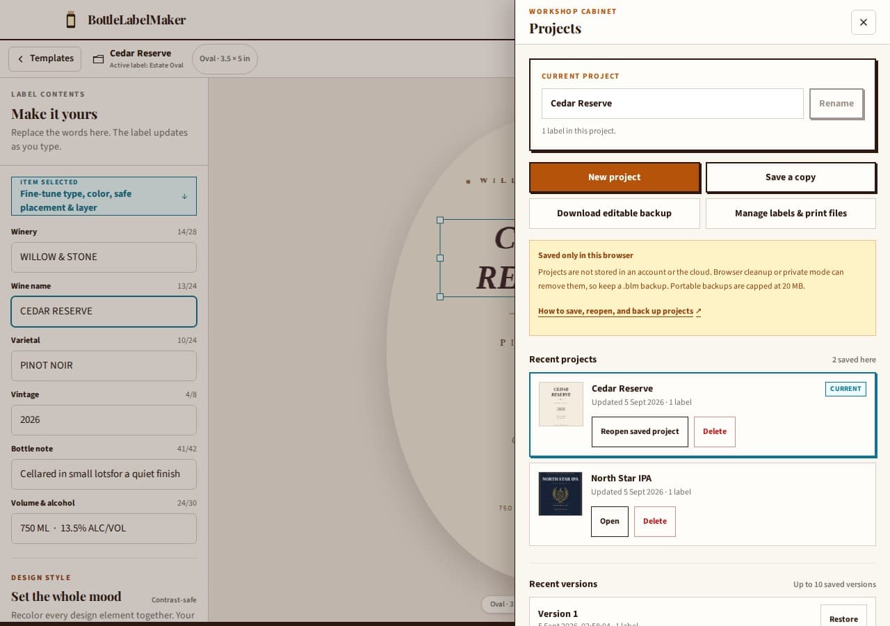The height and width of the screenshot is (626, 890).
Task: Click the Cedar Reserve project thumbnail
Action: coord(561,404)
